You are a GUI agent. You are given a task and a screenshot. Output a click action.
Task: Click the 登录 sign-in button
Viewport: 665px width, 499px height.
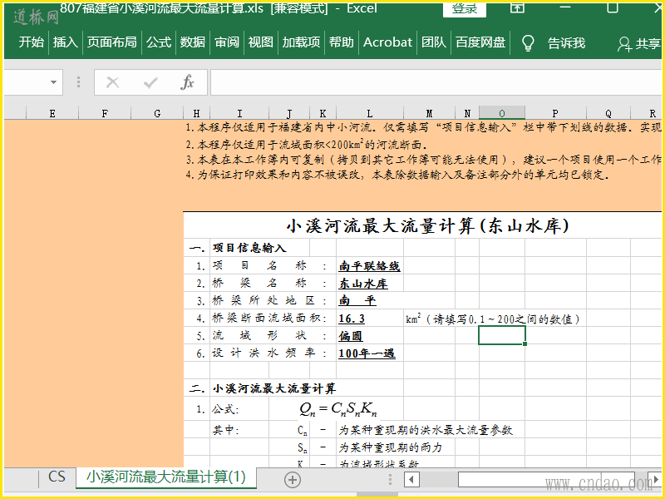click(465, 9)
